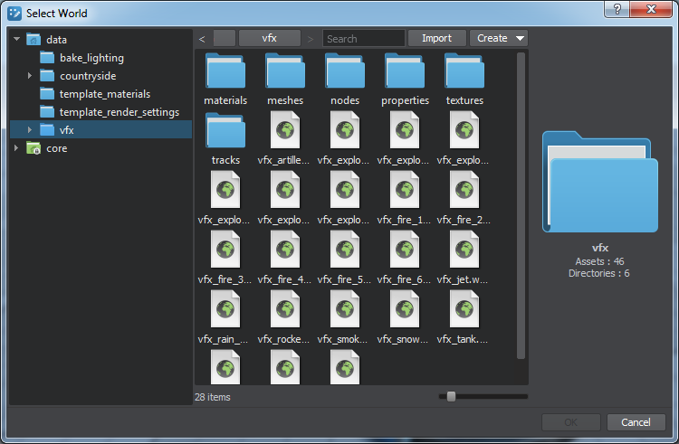Screen dimensions: 679x444
Task: Expand the countryside folder in tree
Action: 30,76
